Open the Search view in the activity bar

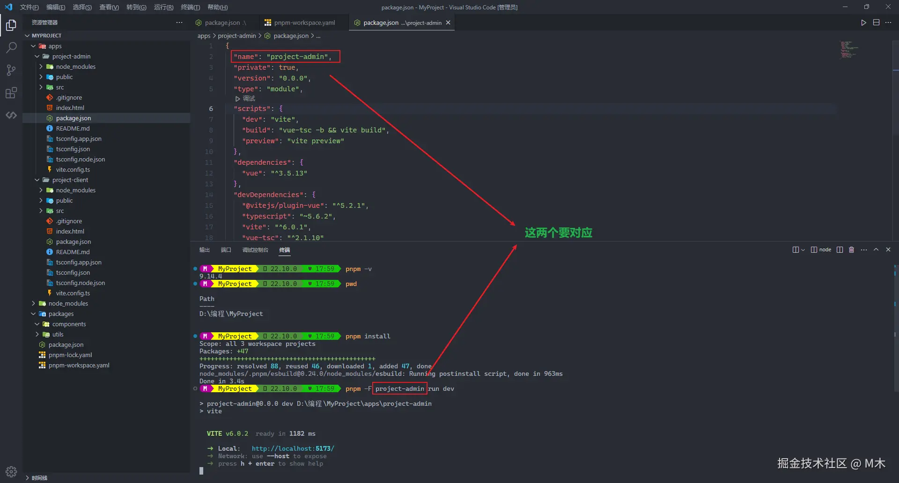coord(11,47)
